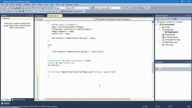
Task: Collapse the General group in the Toolbox
Action: pyautogui.click(x=2, y=18)
